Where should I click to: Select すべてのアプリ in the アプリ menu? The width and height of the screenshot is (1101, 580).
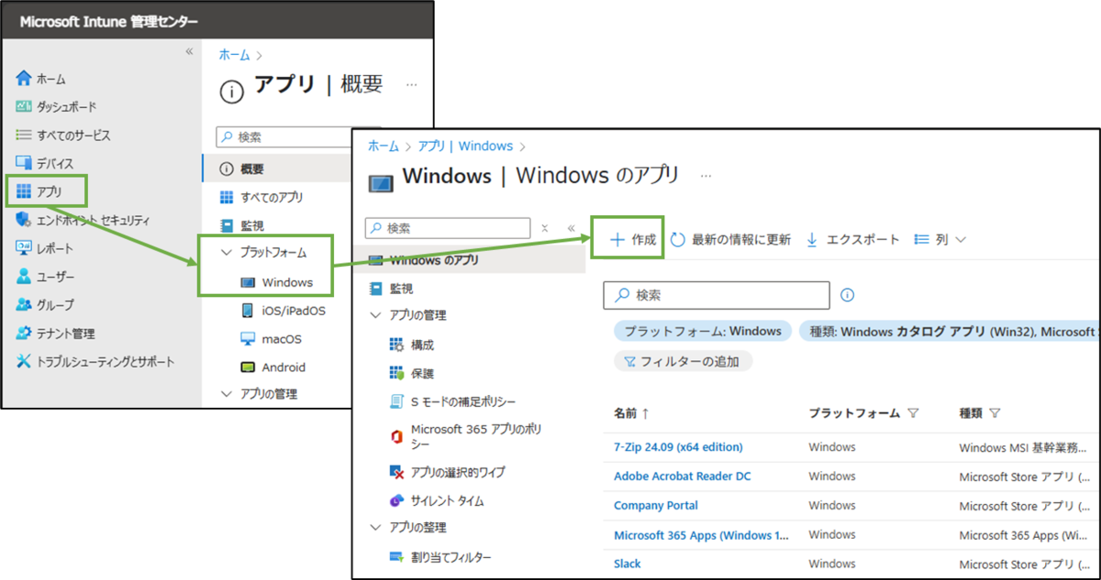261,197
